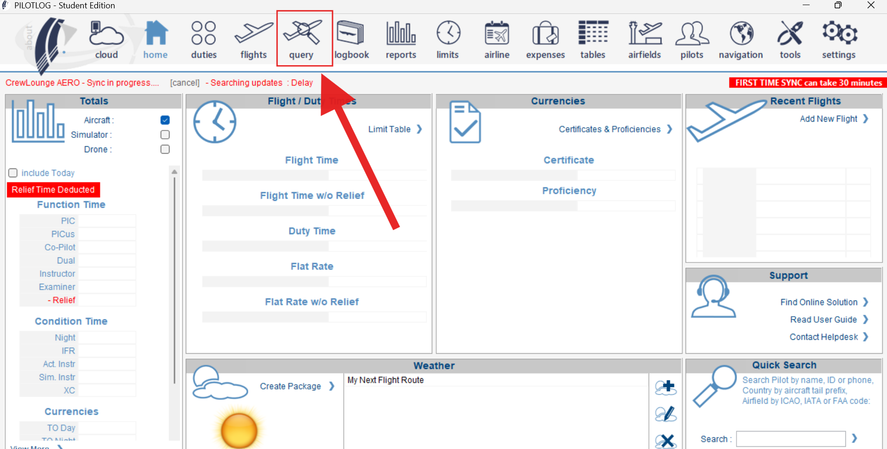Check the include Today option
Image resolution: width=887 pixels, height=449 pixels.
[13, 173]
